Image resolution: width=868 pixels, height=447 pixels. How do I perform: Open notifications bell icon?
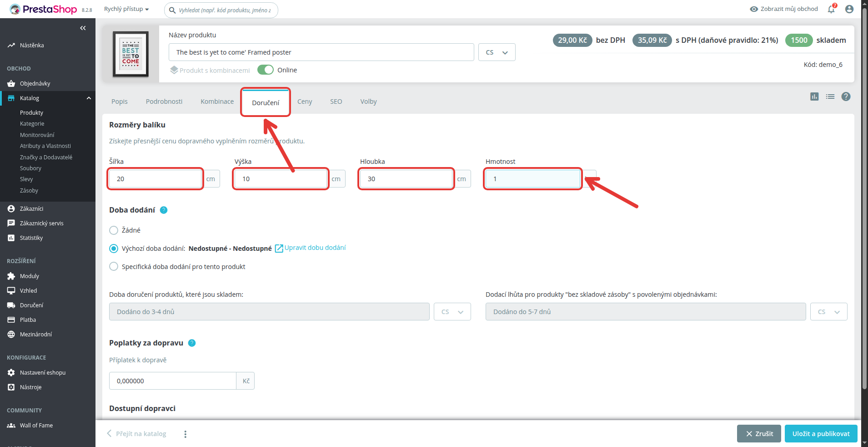[x=831, y=9]
